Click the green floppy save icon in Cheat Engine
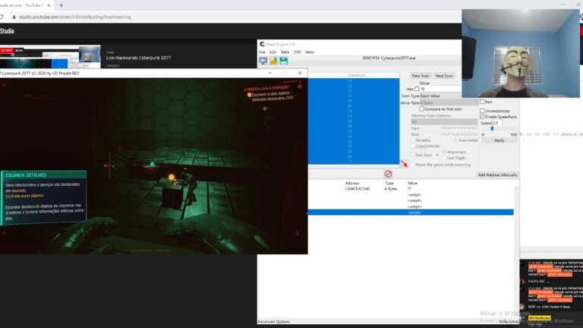 284,61
